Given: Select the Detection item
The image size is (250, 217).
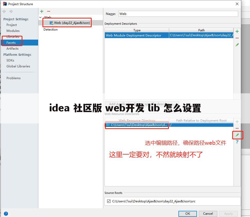Looking at the screenshot, I should click(50, 30).
